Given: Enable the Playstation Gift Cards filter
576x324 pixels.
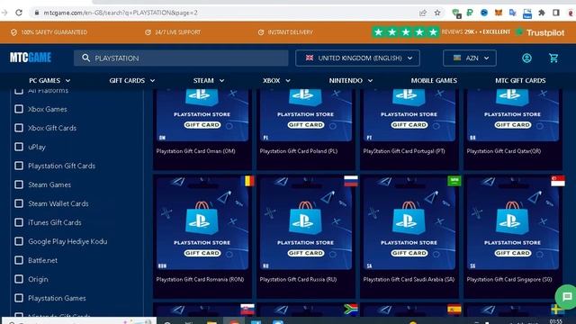Looking at the screenshot, I should (x=19, y=166).
